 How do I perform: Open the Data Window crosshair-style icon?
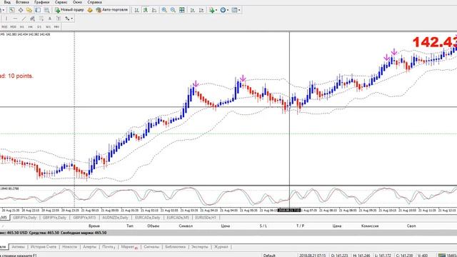[x=21, y=10]
